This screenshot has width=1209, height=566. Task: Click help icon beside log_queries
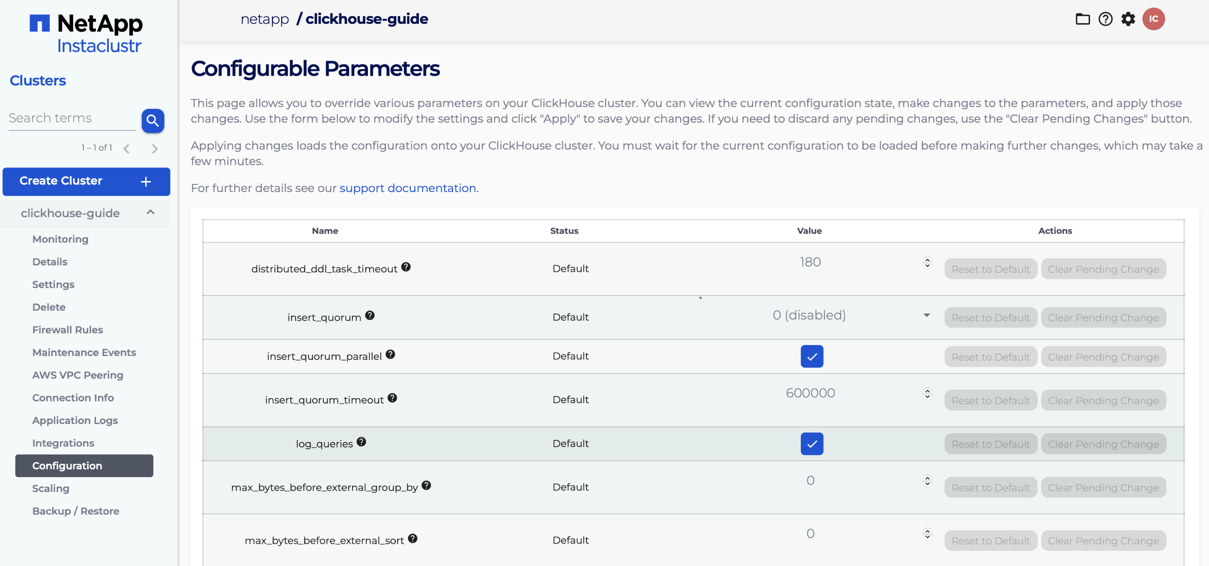pyautogui.click(x=361, y=441)
